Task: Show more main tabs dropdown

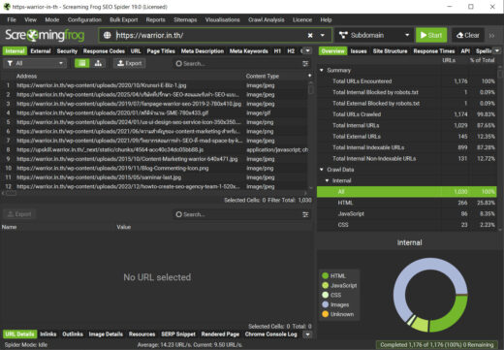Action: (308, 50)
